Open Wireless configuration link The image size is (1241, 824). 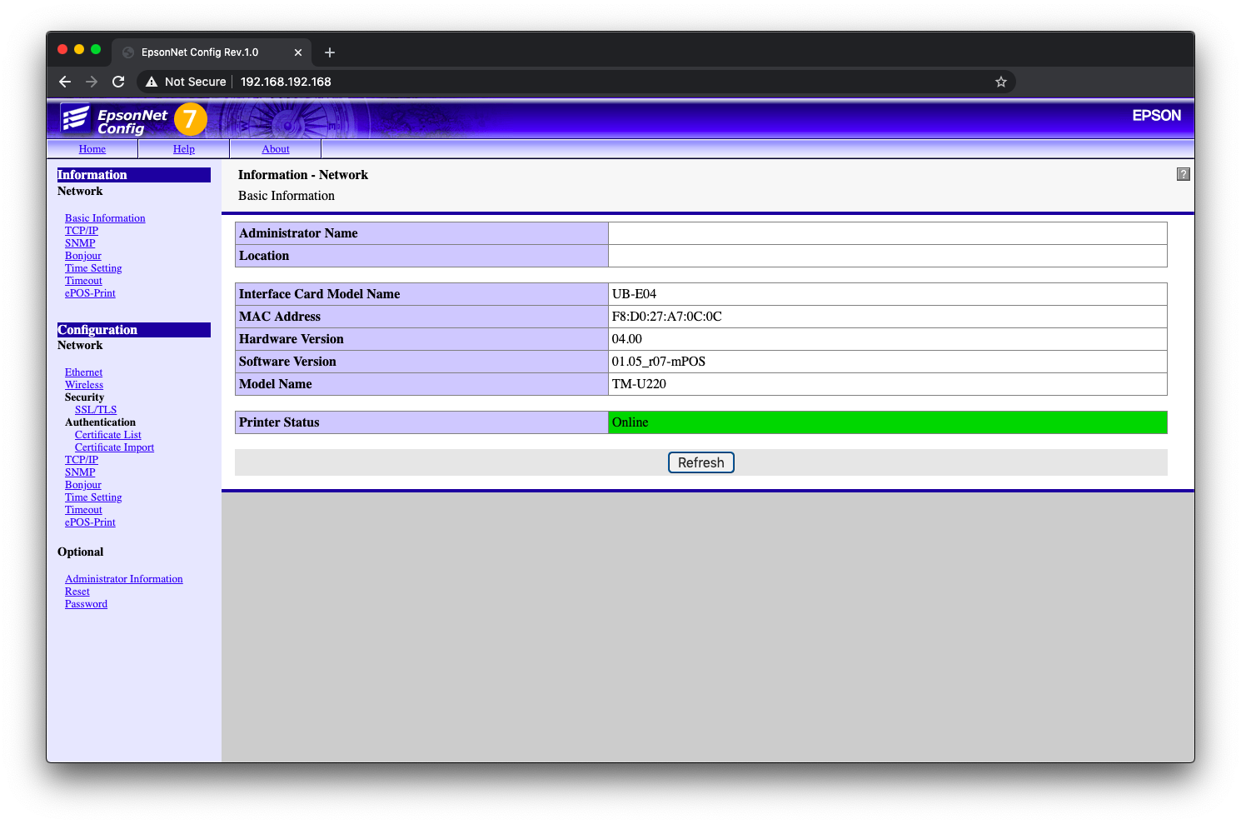click(84, 385)
